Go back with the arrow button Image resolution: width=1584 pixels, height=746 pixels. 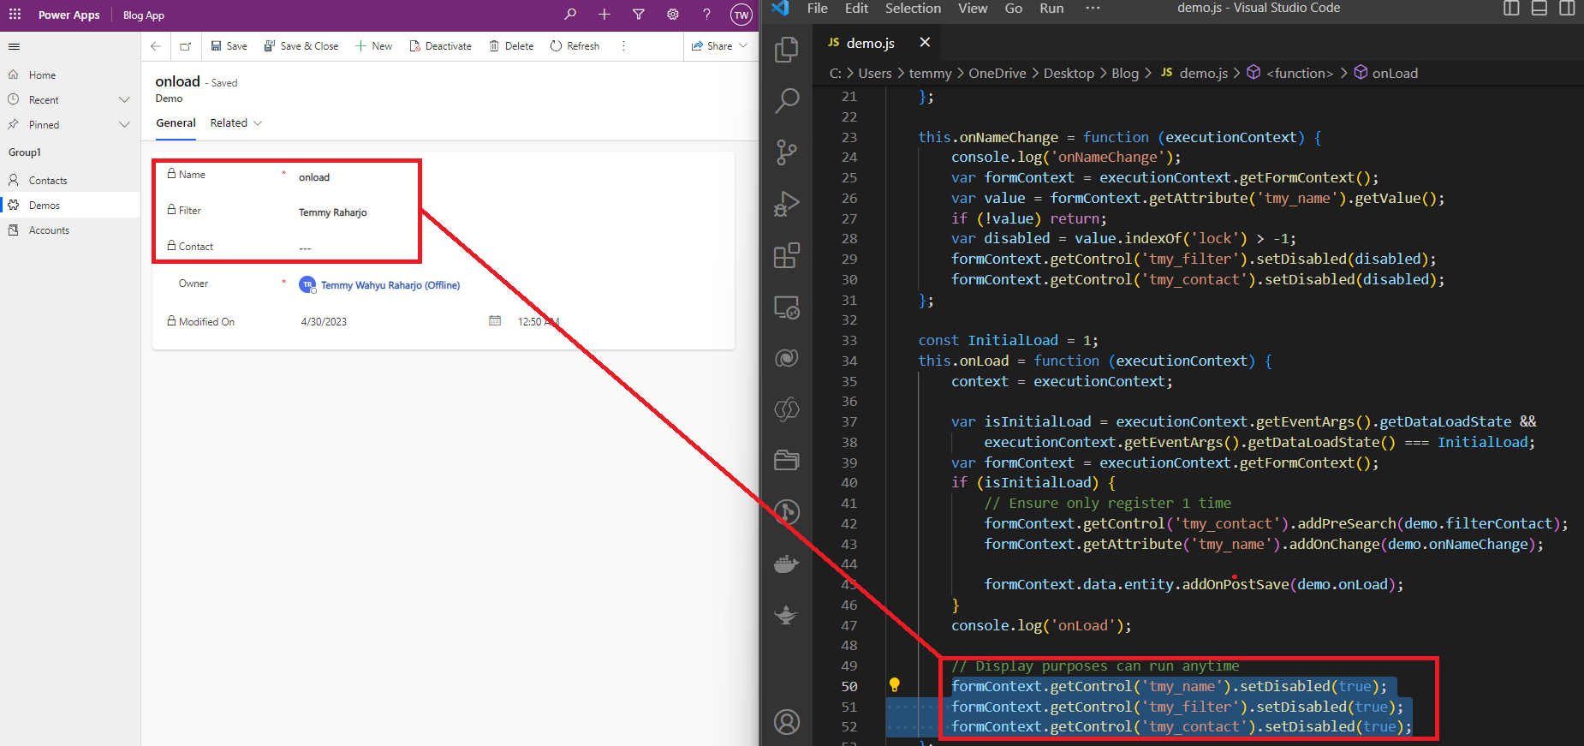tap(155, 46)
